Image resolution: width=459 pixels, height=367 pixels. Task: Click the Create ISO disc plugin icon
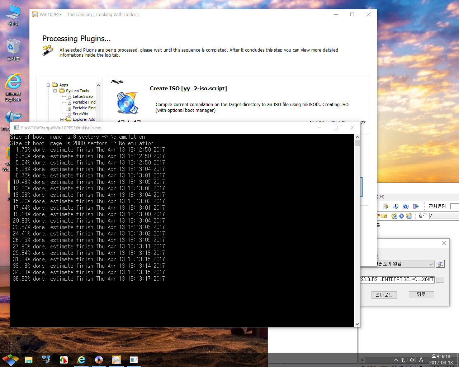click(x=127, y=103)
